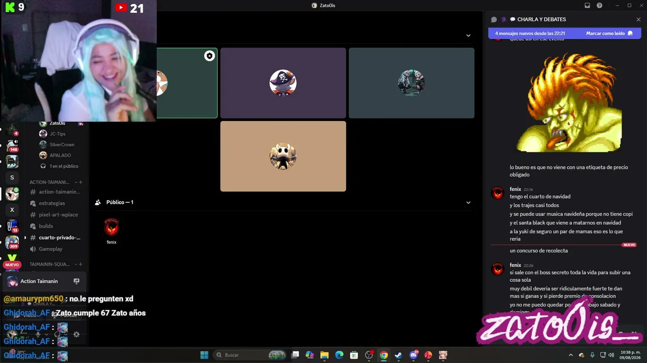This screenshot has height=363, width=647.
Task: Open the server with the 309 badge
Action: 12,242
